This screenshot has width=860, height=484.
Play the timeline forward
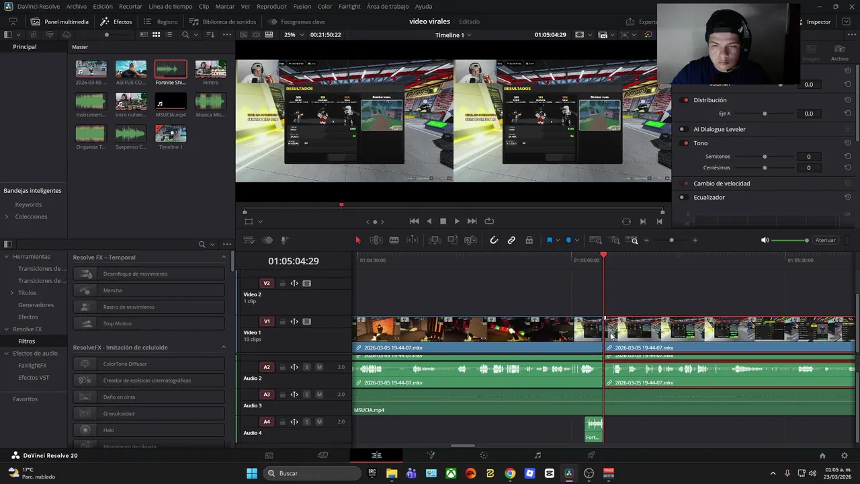click(457, 221)
